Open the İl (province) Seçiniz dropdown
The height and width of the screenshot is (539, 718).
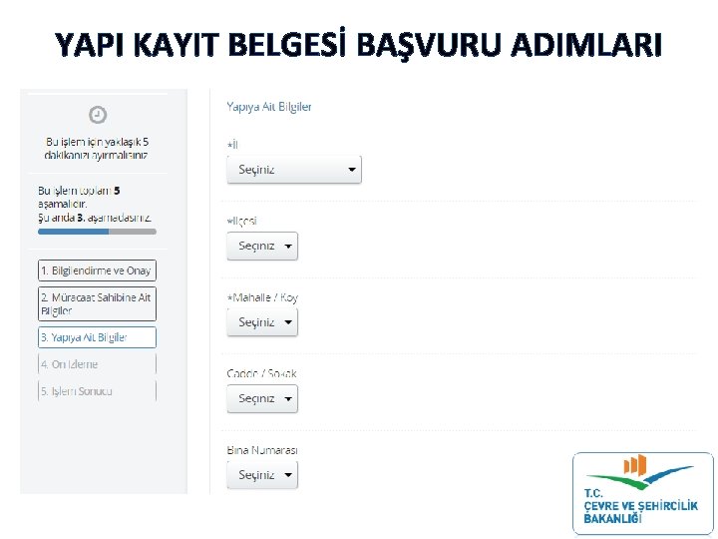coord(294,170)
